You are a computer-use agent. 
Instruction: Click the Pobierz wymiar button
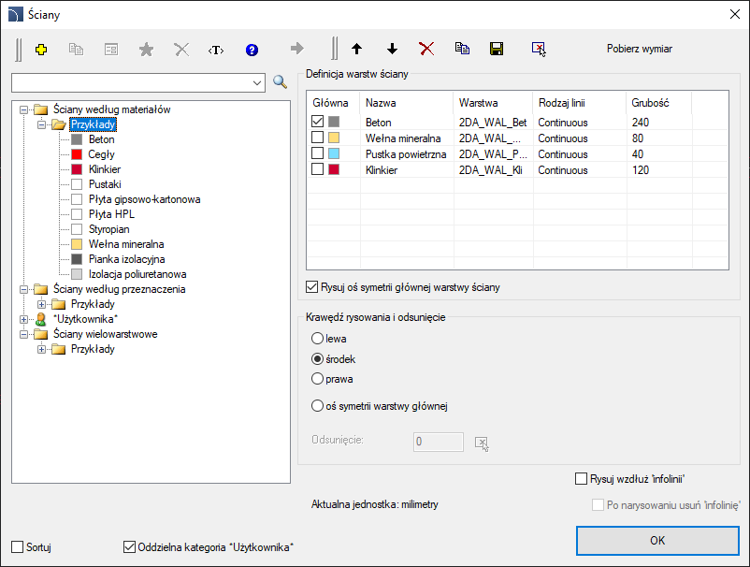pos(639,49)
